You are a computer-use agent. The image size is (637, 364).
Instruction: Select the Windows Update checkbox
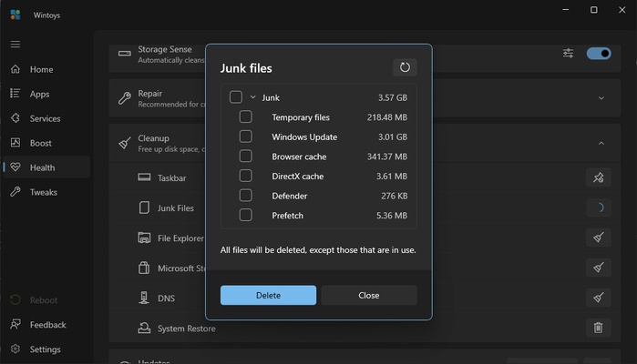pyautogui.click(x=245, y=136)
